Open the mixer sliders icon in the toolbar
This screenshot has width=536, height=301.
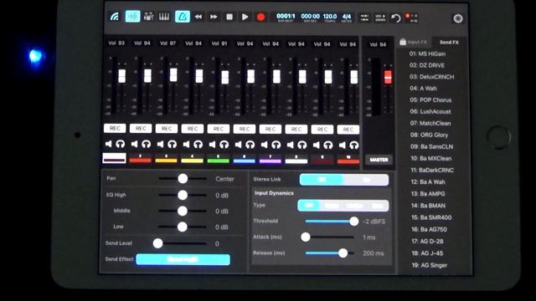[x=364, y=18]
